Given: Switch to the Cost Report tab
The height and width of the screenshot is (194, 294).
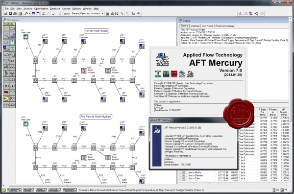Looking at the screenshot, I should pos(207,26).
